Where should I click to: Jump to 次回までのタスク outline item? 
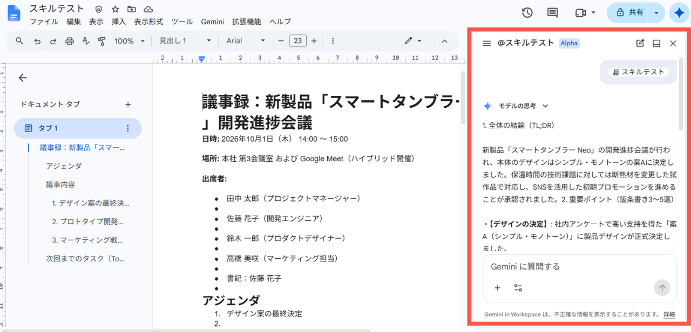pyautogui.click(x=85, y=259)
